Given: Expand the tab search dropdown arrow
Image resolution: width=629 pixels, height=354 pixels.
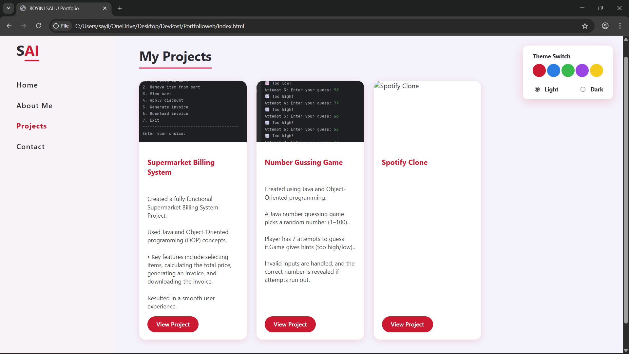Looking at the screenshot, I should (9, 8).
